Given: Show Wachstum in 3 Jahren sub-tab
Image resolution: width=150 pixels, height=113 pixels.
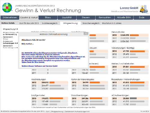Looking at the screenshot, I should point(112,23).
